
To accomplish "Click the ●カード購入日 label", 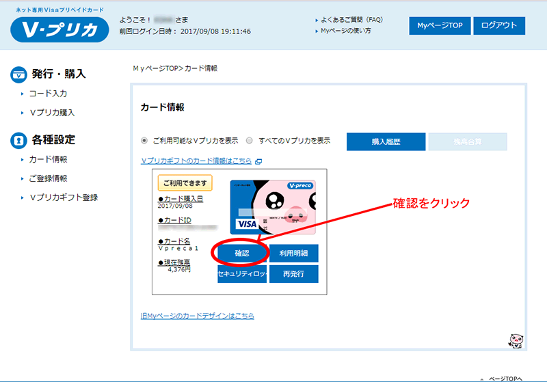I will click(x=181, y=199).
